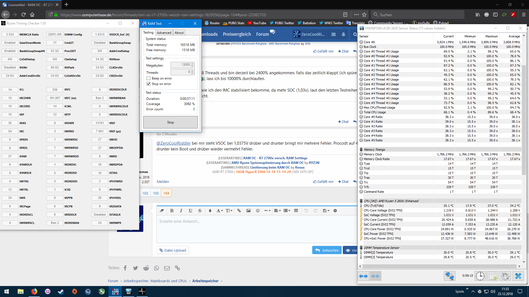Viewport: 529px width, 297px height.
Task: Toggle Beep on error in RAM Test
Action: (149, 78)
